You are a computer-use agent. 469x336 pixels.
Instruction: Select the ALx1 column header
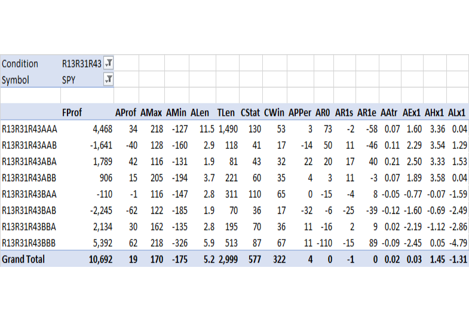click(456, 113)
